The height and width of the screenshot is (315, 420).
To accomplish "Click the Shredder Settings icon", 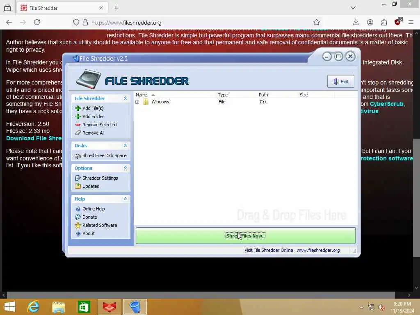I will coord(78,178).
